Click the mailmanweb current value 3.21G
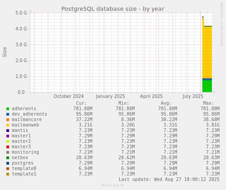The width and height of the screenshot is (226, 190). pyautogui.click(x=85, y=125)
